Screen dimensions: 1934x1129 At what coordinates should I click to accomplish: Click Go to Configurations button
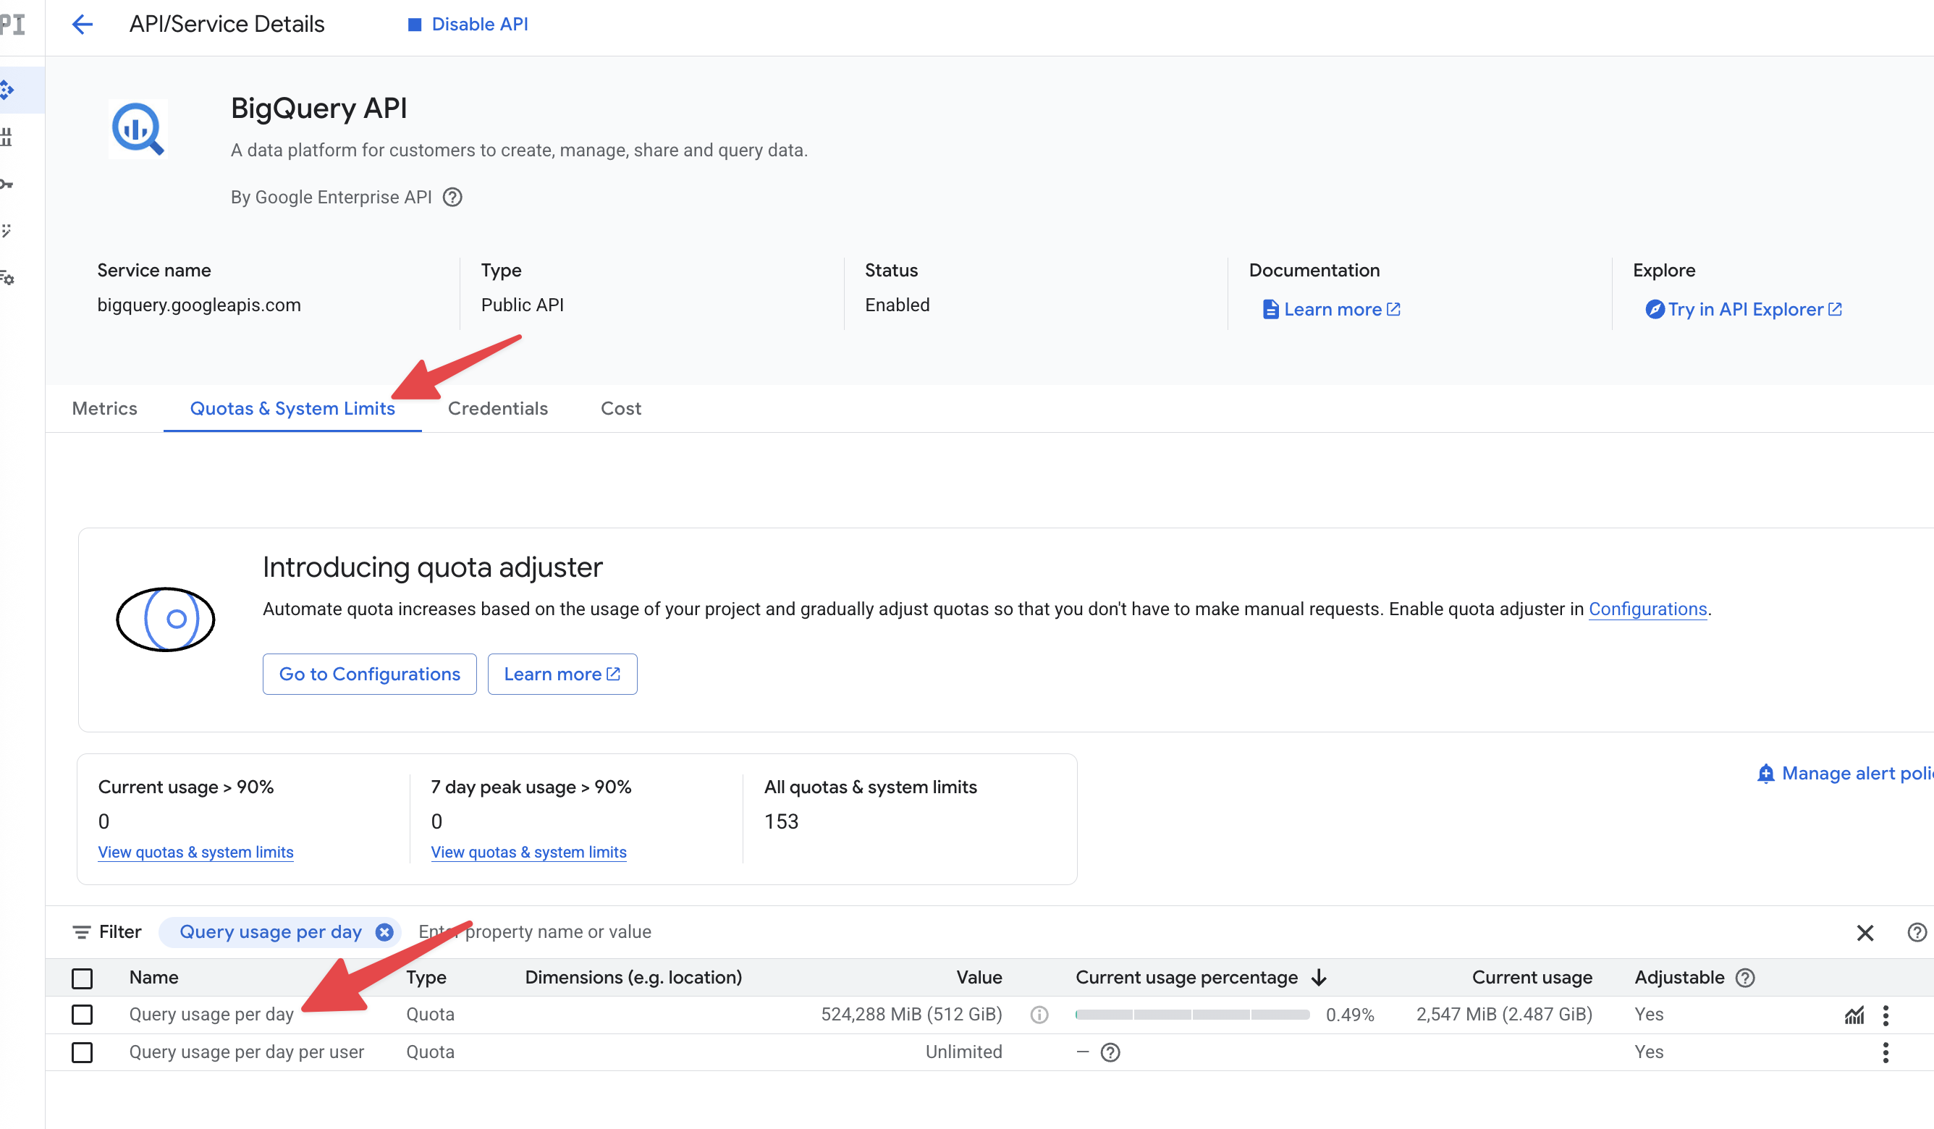click(x=369, y=674)
